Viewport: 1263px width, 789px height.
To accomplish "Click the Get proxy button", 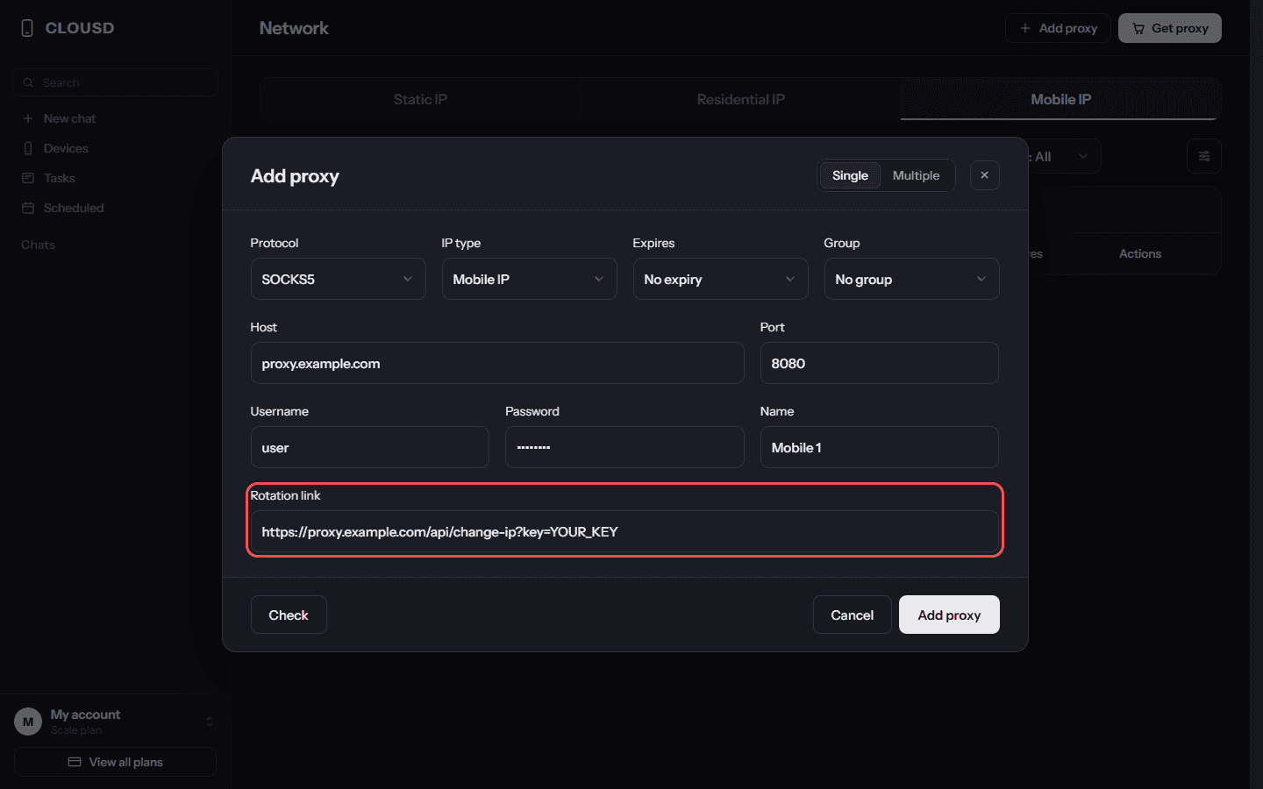I will coord(1170,28).
